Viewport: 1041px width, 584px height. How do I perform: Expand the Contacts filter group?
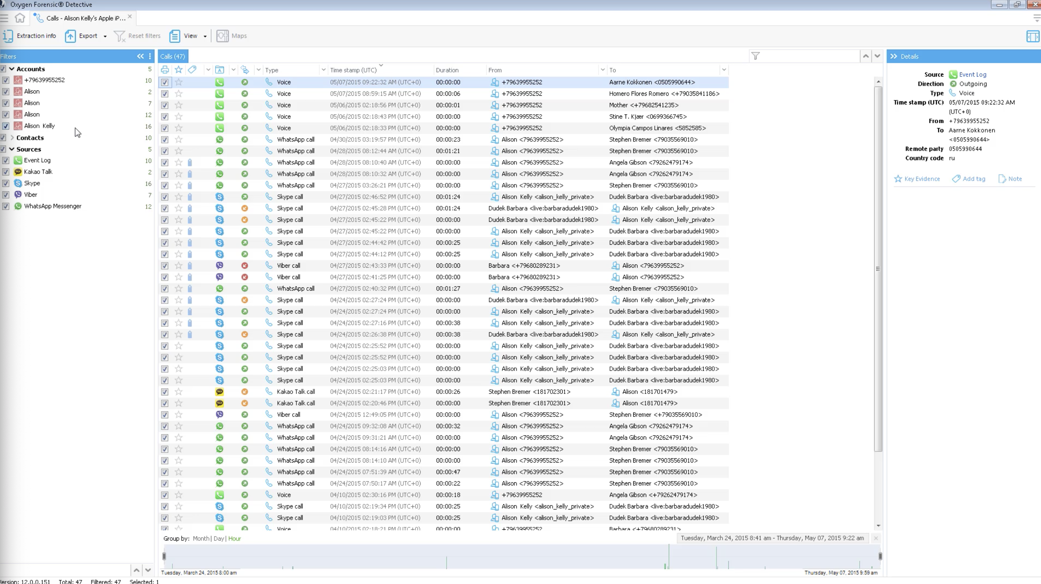click(12, 138)
